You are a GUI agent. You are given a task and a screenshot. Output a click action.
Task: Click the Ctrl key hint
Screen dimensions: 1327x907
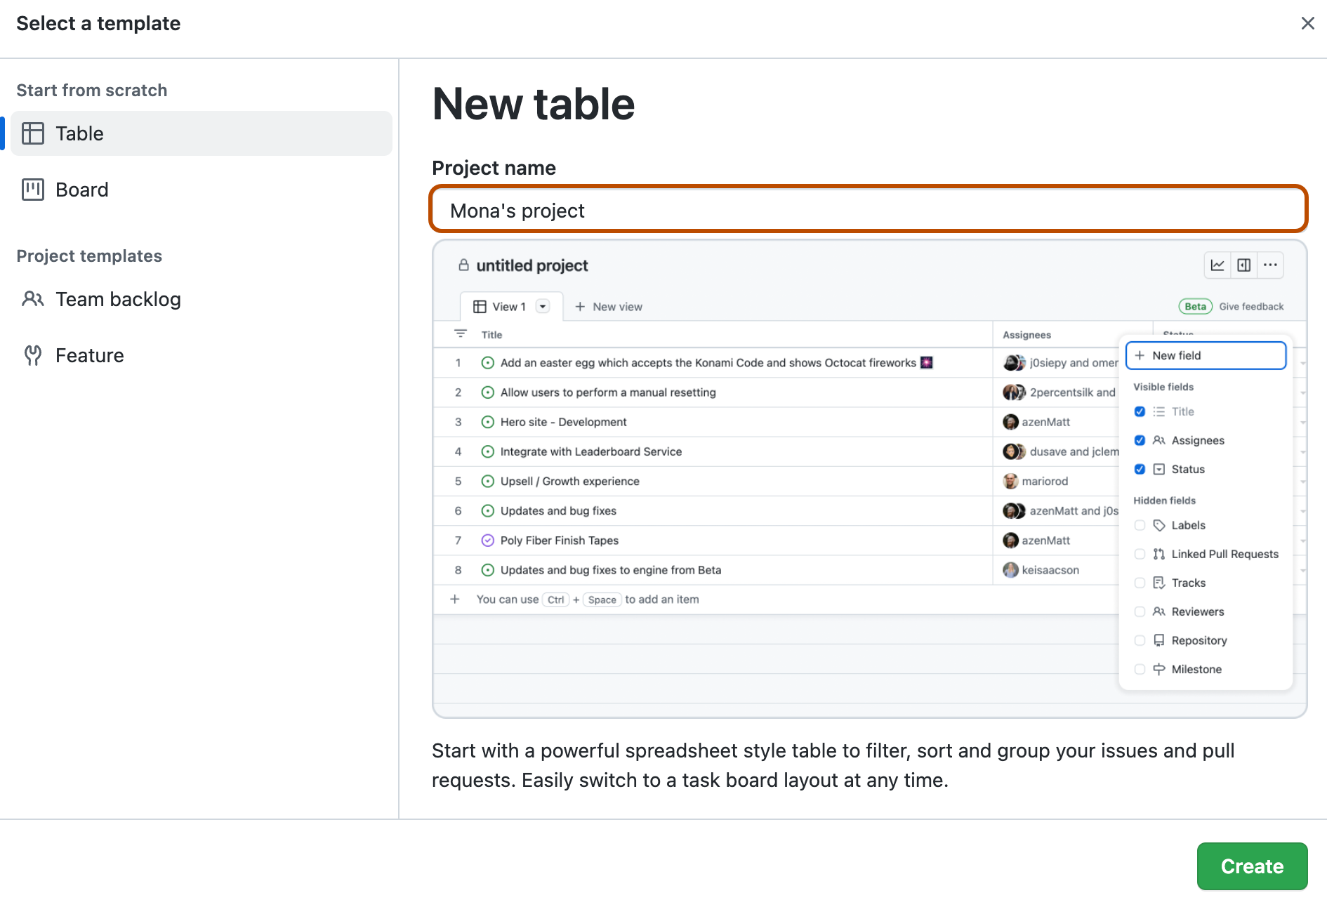tap(555, 600)
